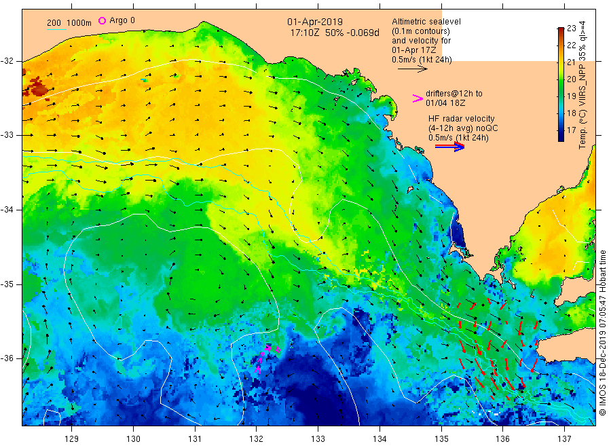This screenshot has height=448, width=611.
Task: Click the text '17:10Z 50% -0.069d'
Action: 334,33
